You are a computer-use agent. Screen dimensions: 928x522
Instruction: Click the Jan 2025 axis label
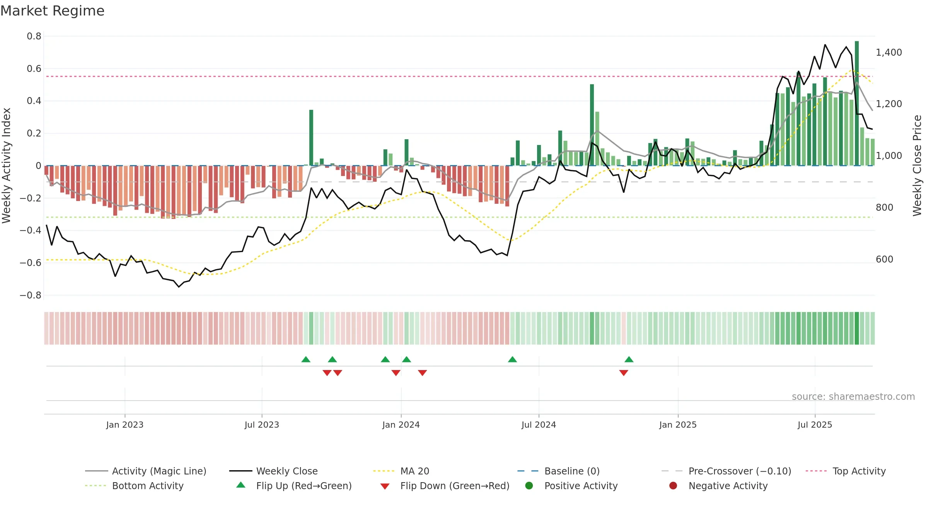[x=678, y=425]
